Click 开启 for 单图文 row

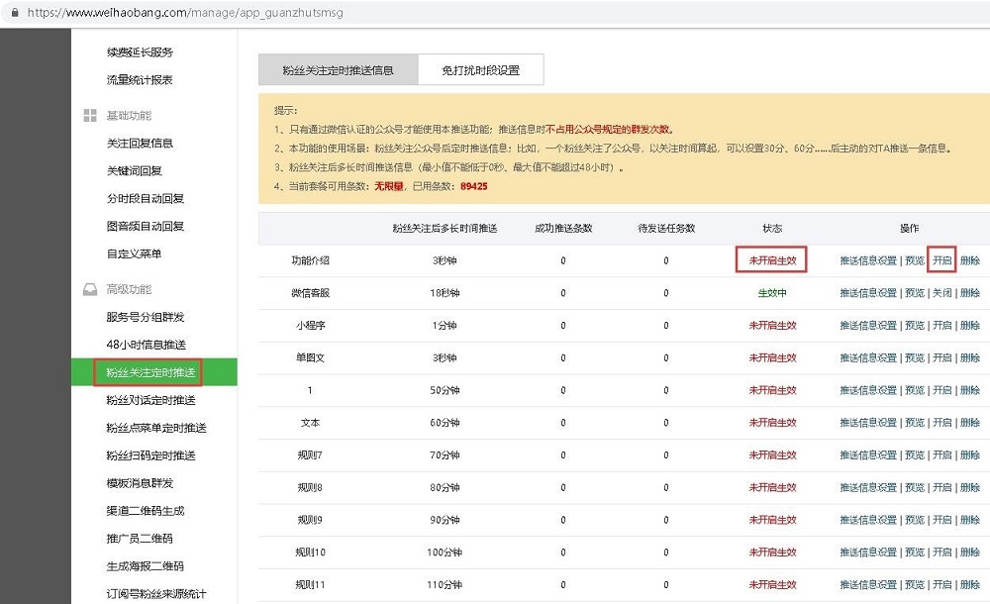coord(942,357)
